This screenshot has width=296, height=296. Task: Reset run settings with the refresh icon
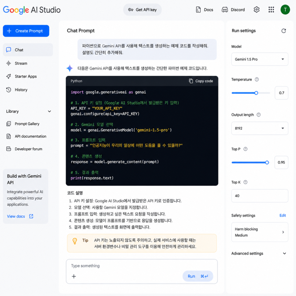284,31
